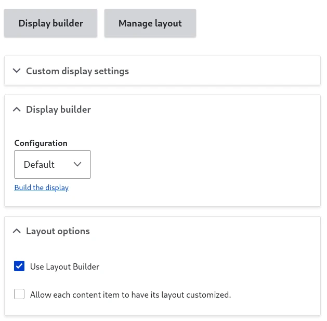Follow the 'Build the display' link
This screenshot has width=327, height=321.
tap(42, 188)
